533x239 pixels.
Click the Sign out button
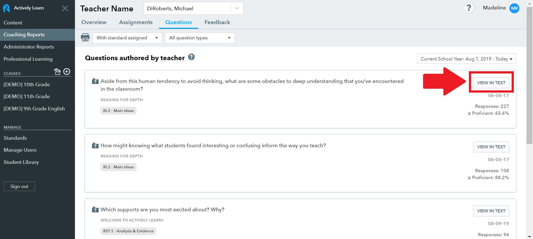tap(19, 186)
